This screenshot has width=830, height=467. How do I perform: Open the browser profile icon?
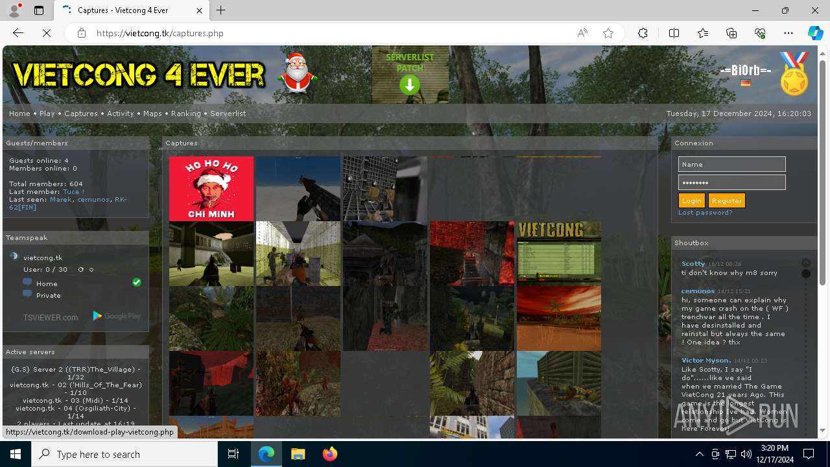click(14, 10)
